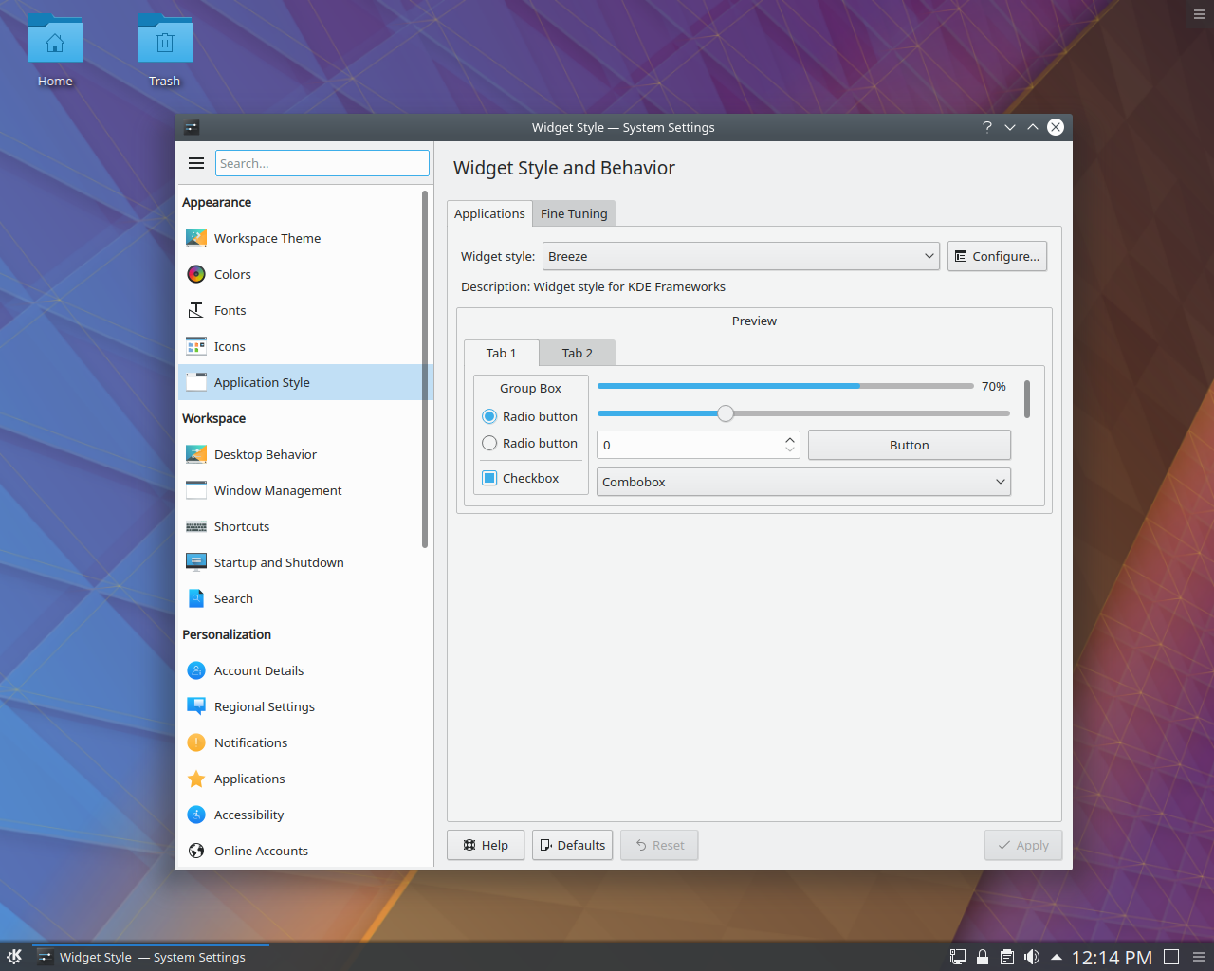Increase the spinbox value with up arrow
This screenshot has height=971, width=1214.
pos(790,439)
